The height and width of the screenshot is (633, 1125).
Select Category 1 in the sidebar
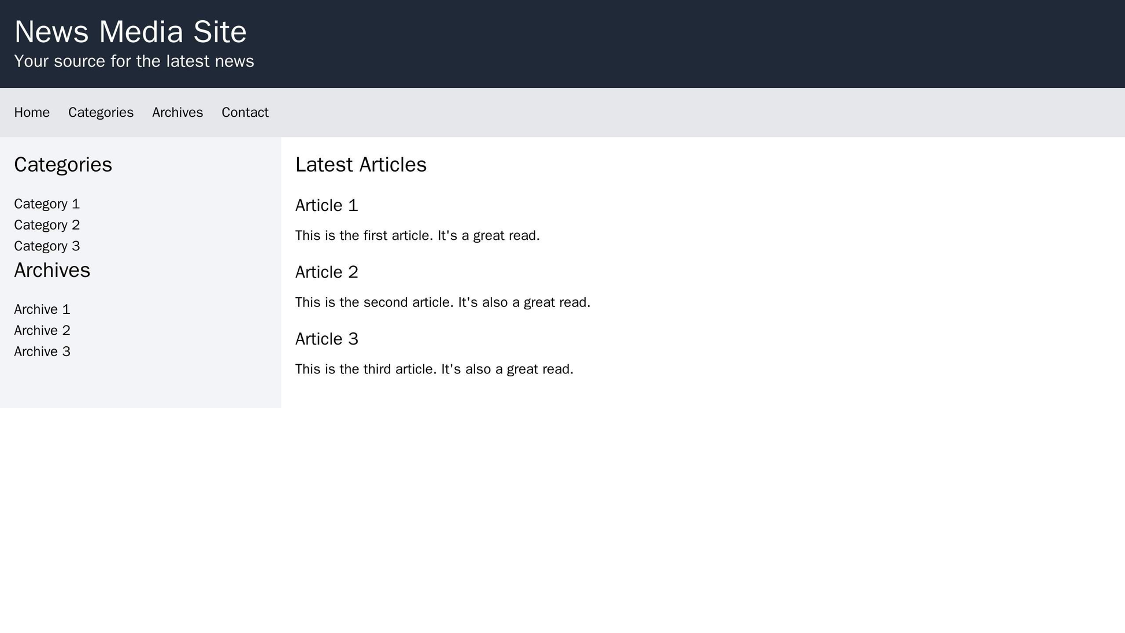click(x=47, y=203)
